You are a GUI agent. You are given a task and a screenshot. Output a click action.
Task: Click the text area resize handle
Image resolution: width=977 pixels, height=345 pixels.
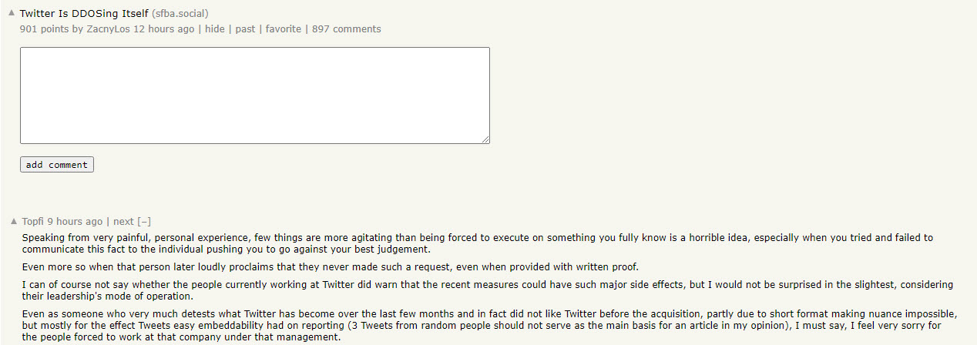coord(485,139)
